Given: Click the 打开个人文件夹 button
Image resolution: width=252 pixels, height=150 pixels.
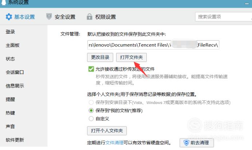Looking at the screenshot, I should [107, 131].
